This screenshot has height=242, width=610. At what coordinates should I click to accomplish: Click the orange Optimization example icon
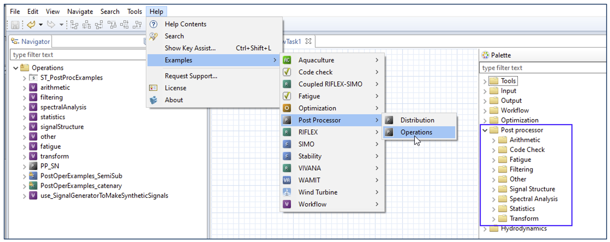pyautogui.click(x=287, y=108)
